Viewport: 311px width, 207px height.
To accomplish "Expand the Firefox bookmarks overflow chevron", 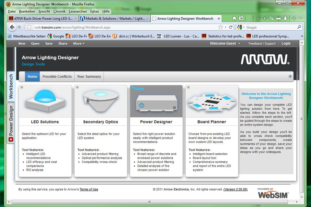I will (x=303, y=36).
